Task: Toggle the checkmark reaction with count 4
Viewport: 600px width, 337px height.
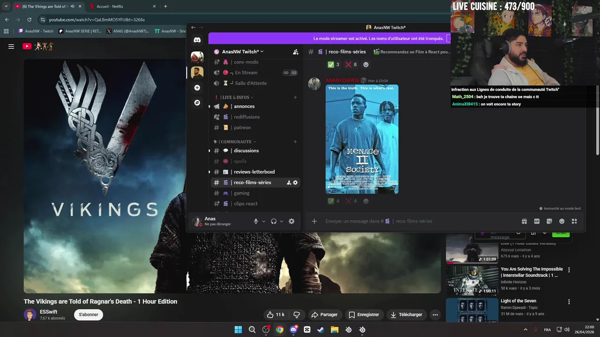Action: coord(334,201)
